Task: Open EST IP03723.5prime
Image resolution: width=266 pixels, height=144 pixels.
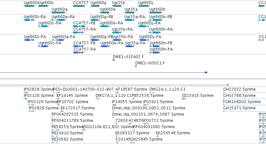Action: [158, 121]
